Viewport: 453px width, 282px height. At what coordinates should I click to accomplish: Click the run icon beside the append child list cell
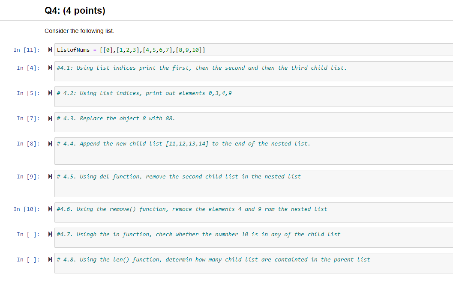click(50, 143)
